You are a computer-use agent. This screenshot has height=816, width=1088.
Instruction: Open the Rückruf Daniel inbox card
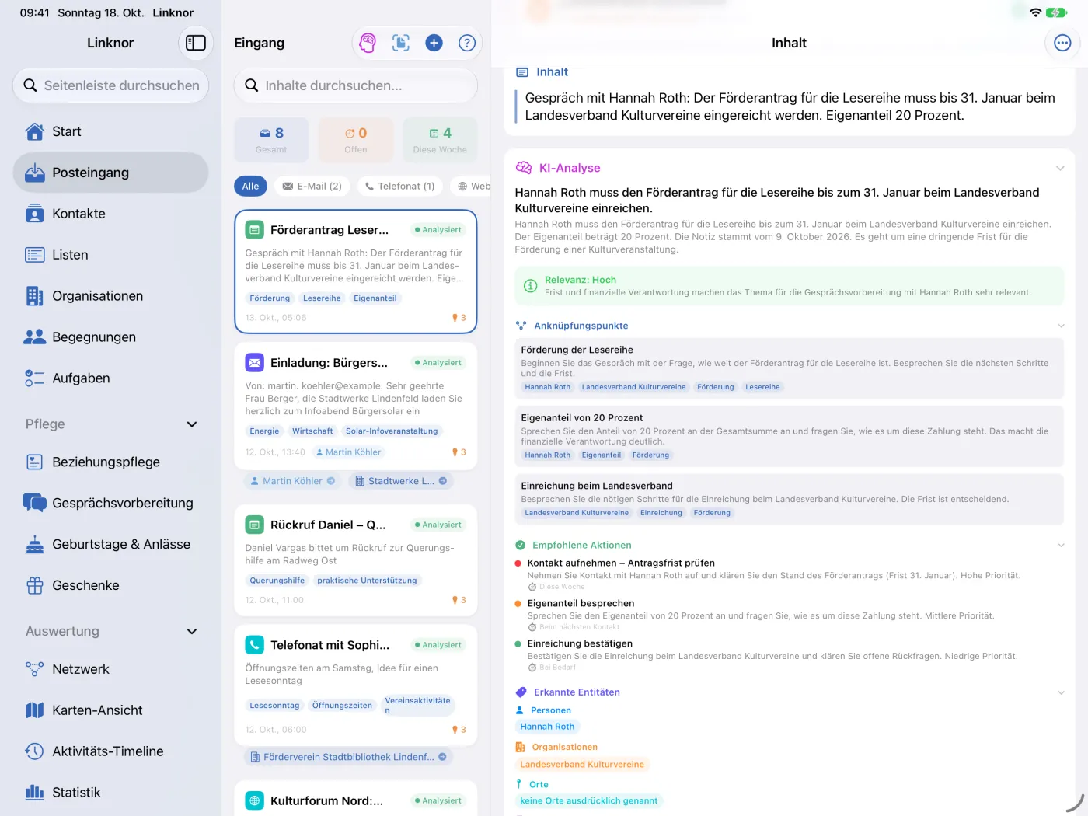click(356, 560)
